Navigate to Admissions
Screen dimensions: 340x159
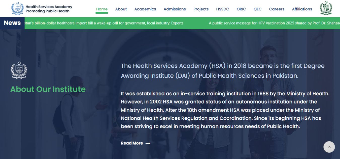[x=175, y=9]
